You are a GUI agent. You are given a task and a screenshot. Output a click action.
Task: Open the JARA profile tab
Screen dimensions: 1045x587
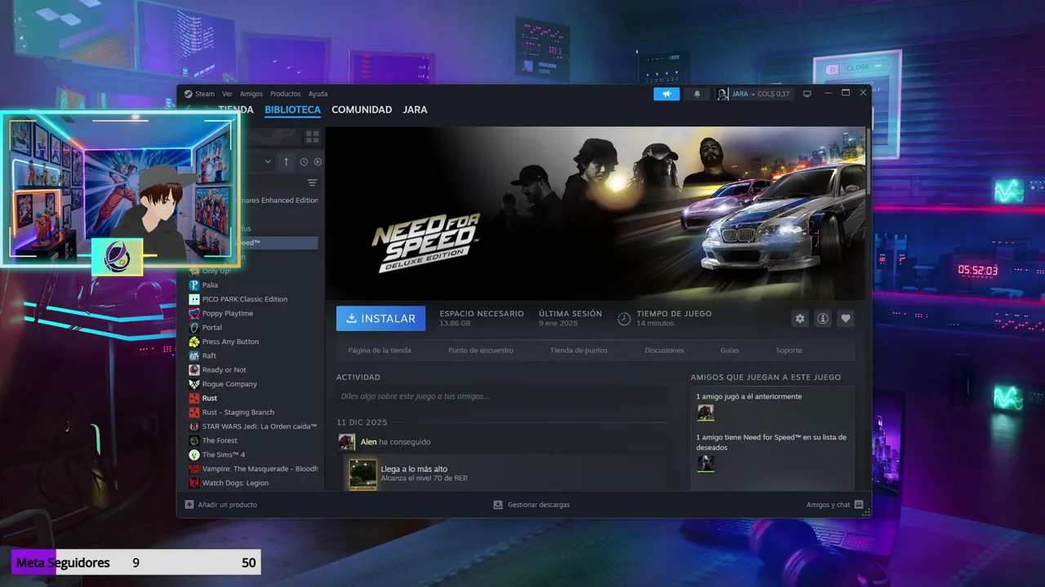tap(415, 110)
